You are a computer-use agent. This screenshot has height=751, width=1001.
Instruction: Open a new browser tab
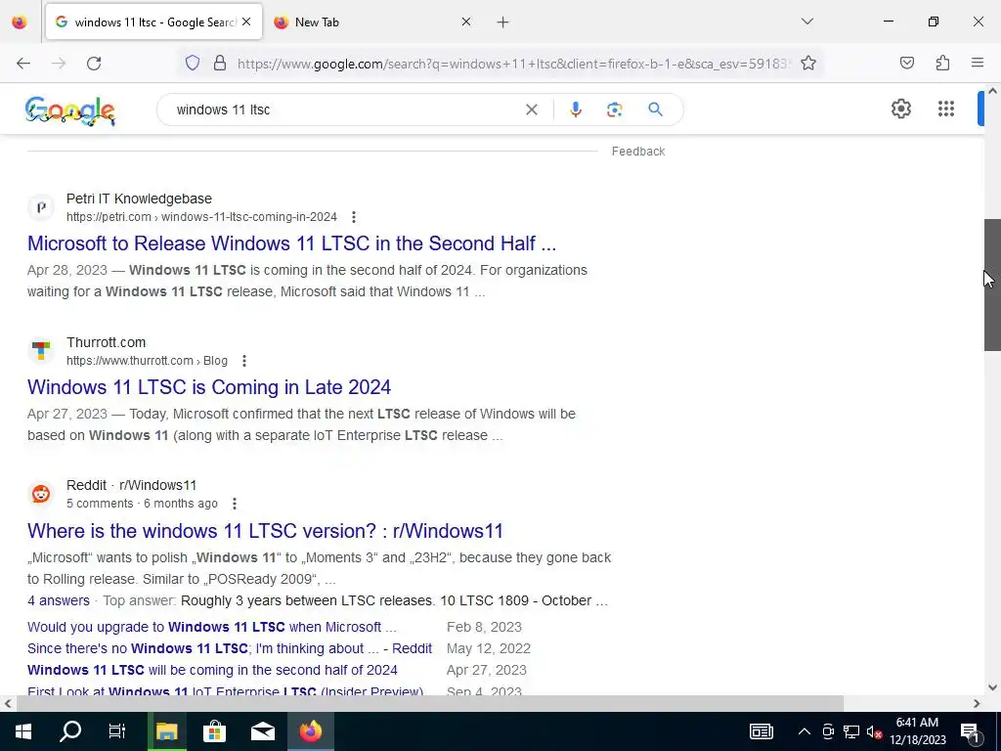tap(502, 22)
